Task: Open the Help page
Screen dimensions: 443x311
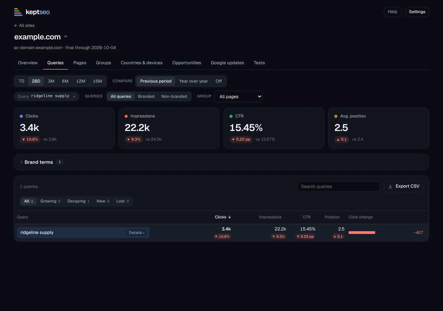Action: pyautogui.click(x=392, y=12)
